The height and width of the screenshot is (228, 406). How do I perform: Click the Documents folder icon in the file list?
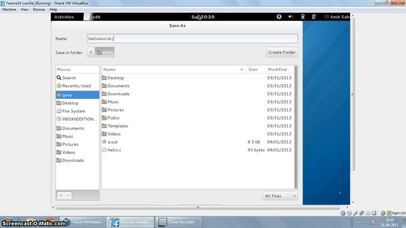[x=104, y=86]
